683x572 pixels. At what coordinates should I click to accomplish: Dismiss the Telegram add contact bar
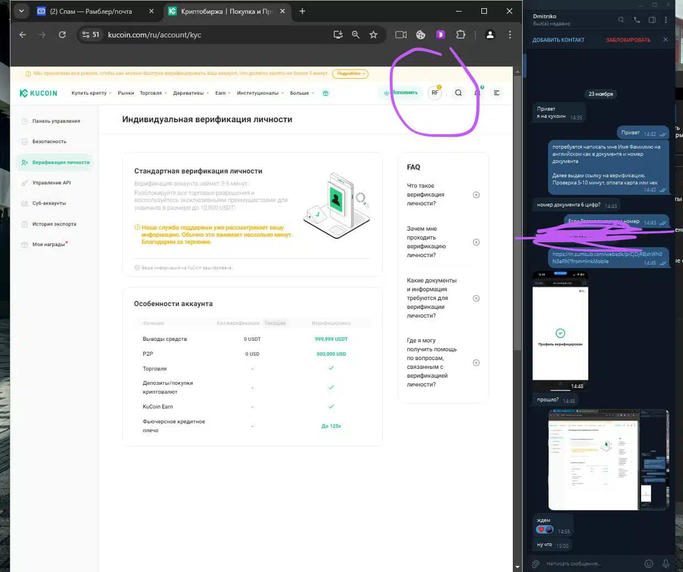(x=665, y=40)
